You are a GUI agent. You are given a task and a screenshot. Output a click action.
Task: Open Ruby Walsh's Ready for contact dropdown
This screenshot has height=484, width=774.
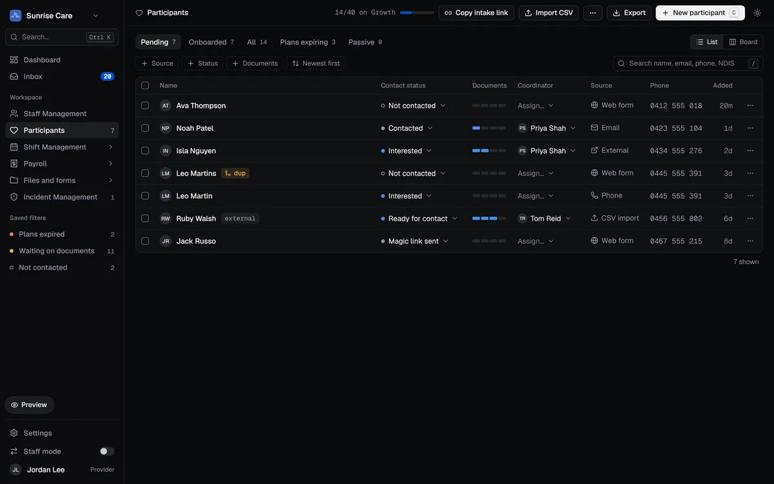[419, 219]
